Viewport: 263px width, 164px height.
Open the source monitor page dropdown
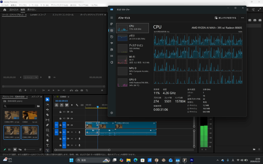tap(31, 77)
